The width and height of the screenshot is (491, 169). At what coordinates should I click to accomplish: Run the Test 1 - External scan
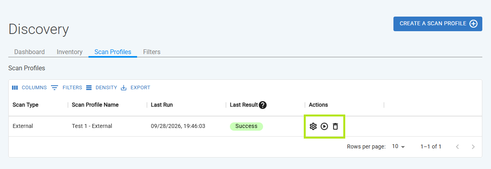pos(324,126)
